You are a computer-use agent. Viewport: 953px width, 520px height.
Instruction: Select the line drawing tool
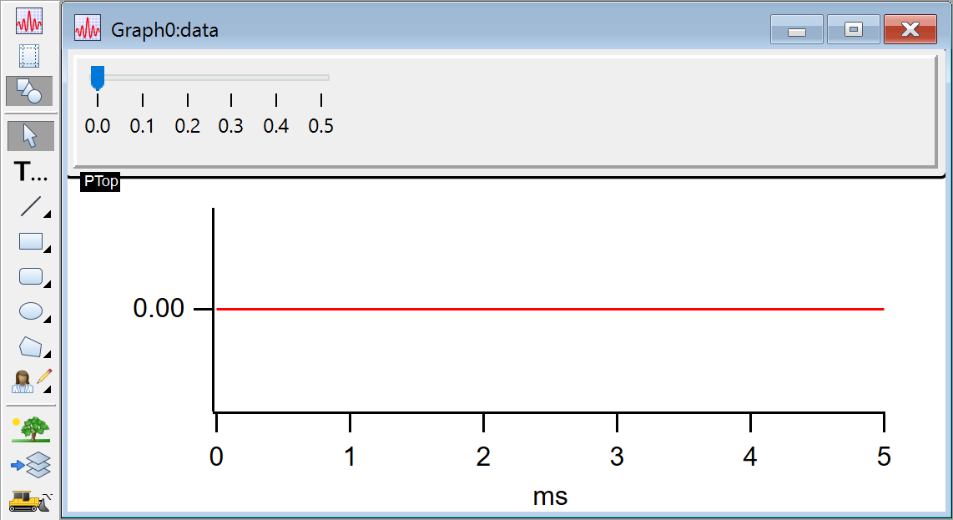[x=31, y=206]
